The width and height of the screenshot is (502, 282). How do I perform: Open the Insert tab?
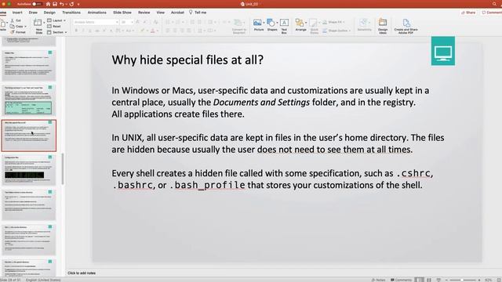(x=17, y=13)
